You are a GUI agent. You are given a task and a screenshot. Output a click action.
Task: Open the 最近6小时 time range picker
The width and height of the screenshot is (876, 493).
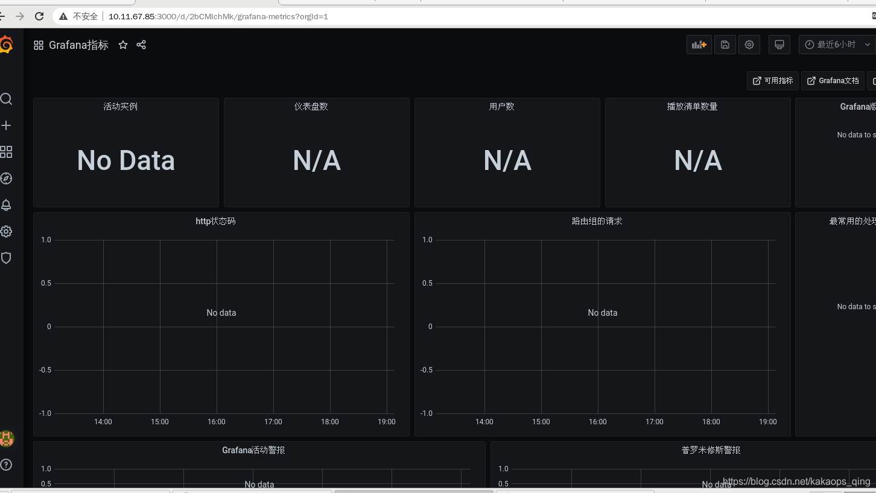click(x=837, y=45)
